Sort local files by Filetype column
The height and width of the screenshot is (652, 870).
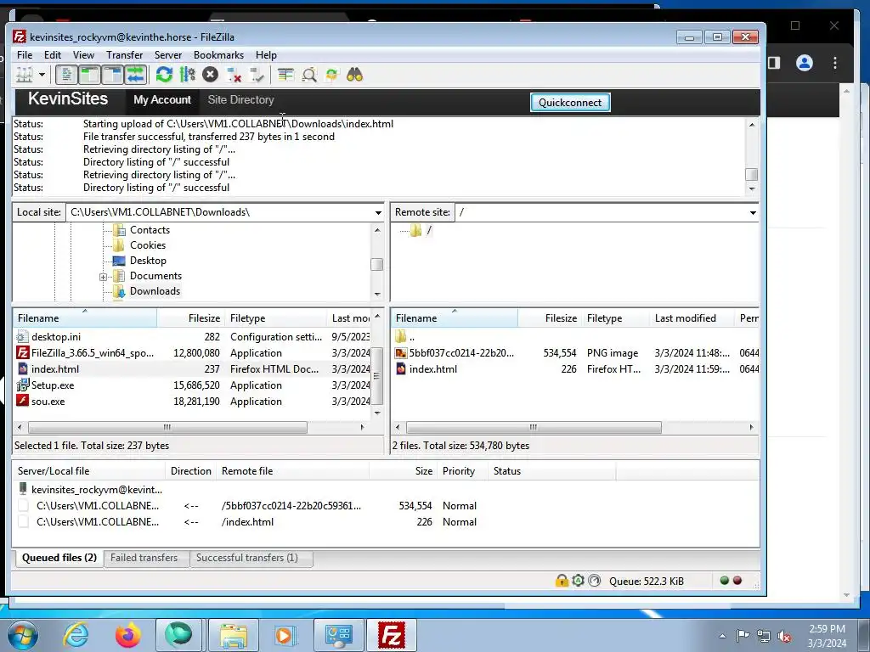[x=276, y=318]
